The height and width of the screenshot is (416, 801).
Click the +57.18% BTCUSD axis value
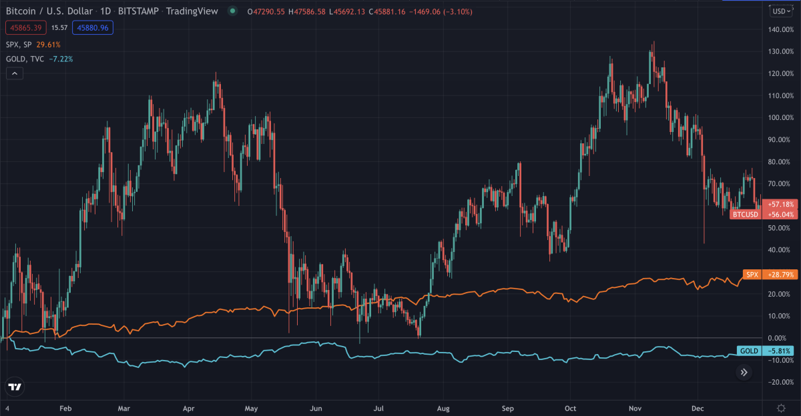click(780, 203)
